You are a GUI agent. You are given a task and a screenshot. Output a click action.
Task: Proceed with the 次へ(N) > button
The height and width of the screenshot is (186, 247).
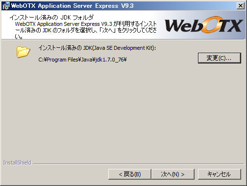click(x=173, y=174)
